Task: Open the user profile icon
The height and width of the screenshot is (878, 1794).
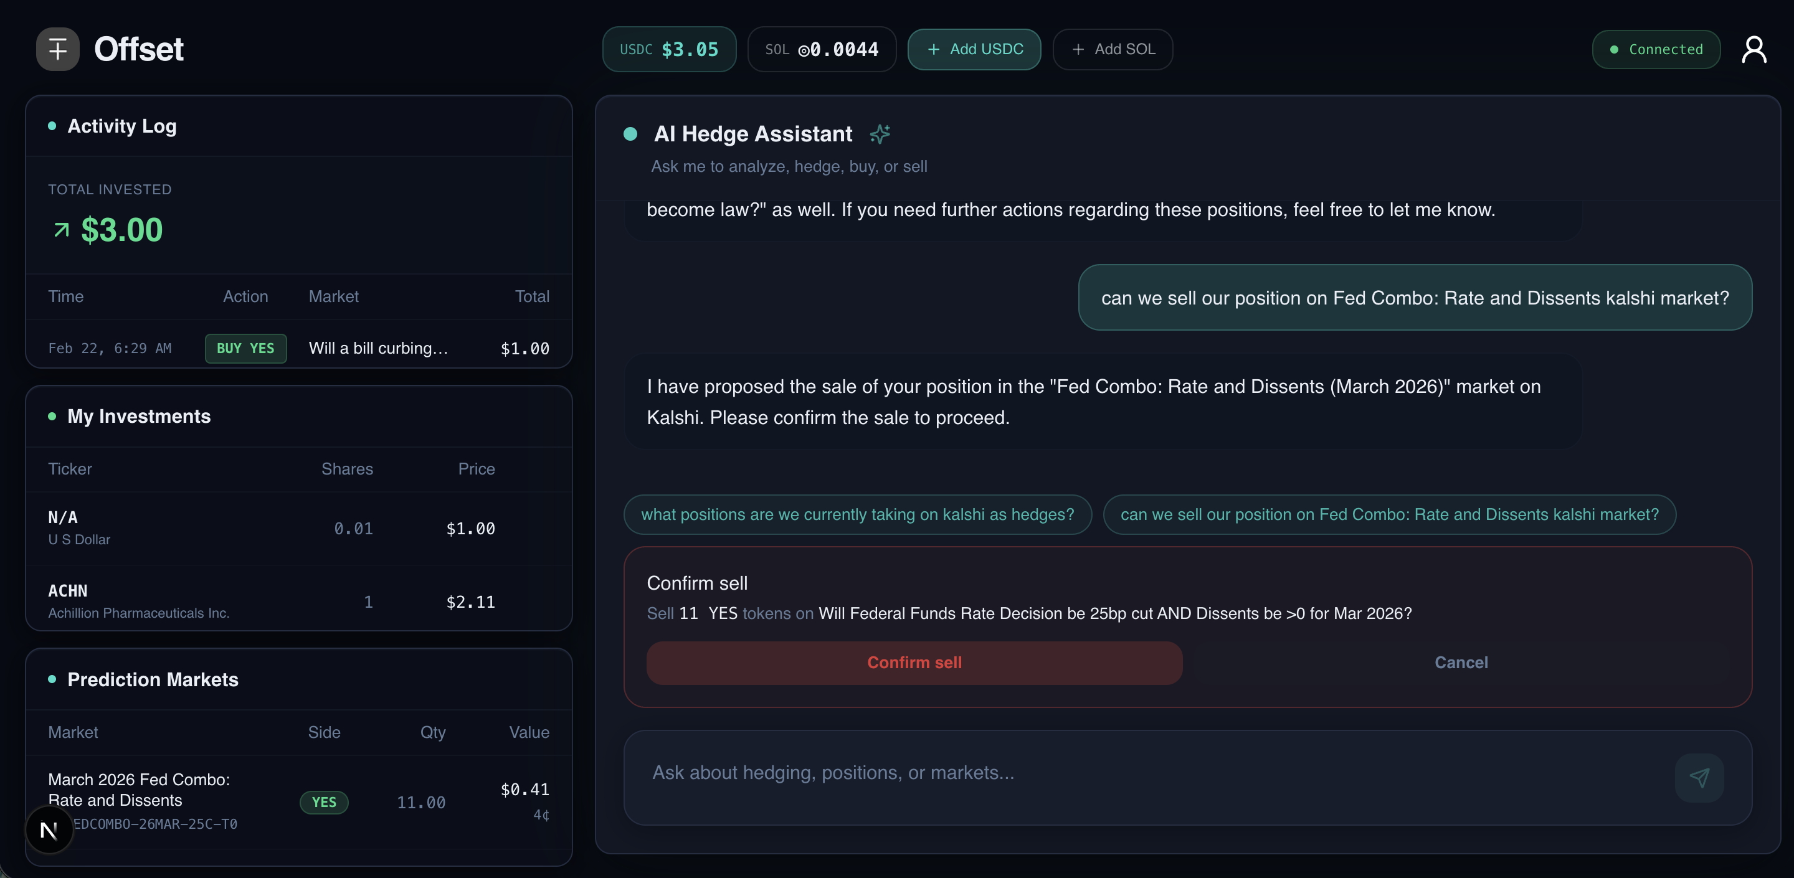Action: (1753, 49)
